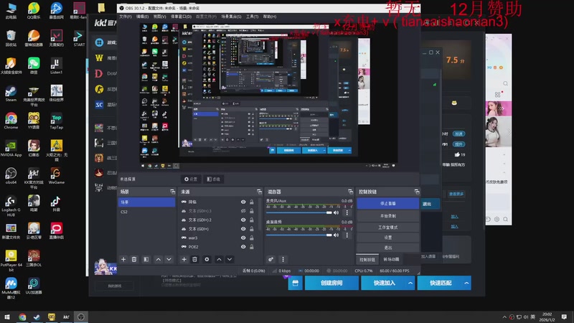The height and width of the screenshot is (323, 574).
Task: Open the 视图(V) menu in OBS
Action: (x=159, y=17)
